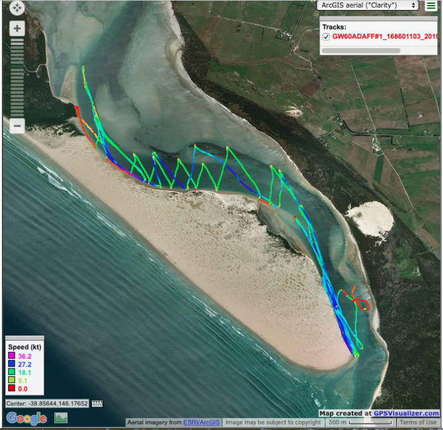Click the pan/recenter map control
Screen dimensions: 443x430
click(17, 9)
